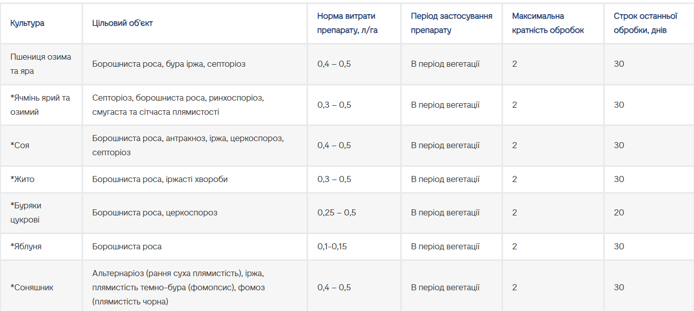Click the '20' days cell for beets
694x311 pixels.
649,212
